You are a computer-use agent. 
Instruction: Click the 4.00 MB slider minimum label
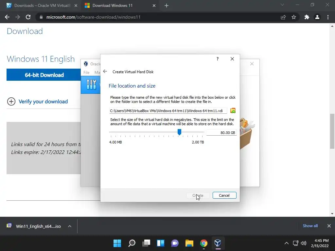point(115,142)
